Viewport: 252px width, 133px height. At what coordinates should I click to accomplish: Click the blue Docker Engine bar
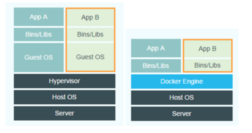tap(182, 82)
